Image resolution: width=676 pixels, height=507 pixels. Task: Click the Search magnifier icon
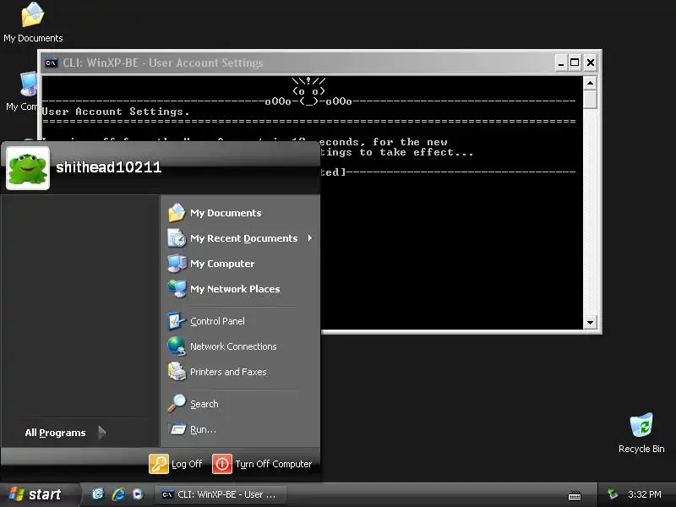click(177, 404)
